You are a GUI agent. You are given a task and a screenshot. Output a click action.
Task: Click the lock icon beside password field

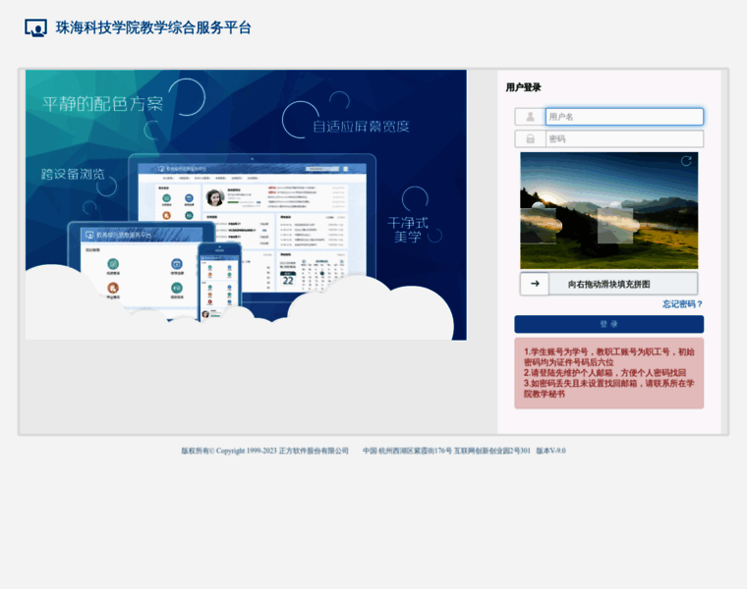click(x=530, y=139)
